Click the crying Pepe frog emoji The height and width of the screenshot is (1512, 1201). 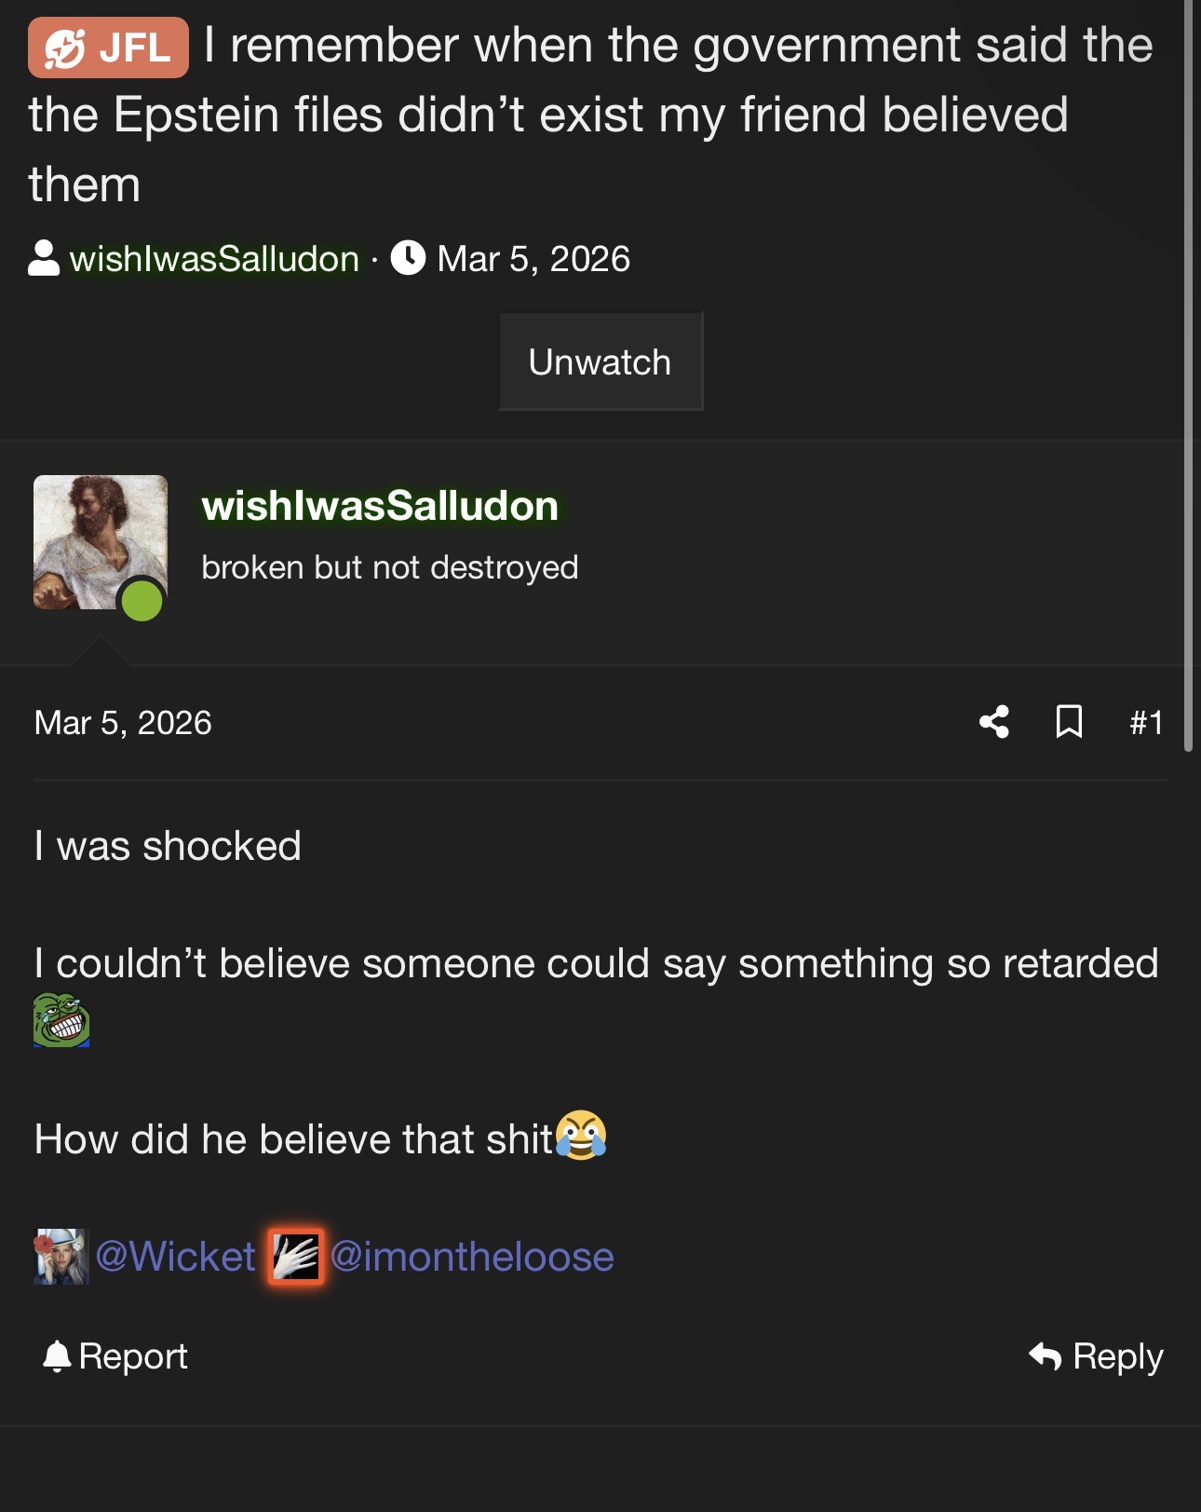[x=61, y=1021]
